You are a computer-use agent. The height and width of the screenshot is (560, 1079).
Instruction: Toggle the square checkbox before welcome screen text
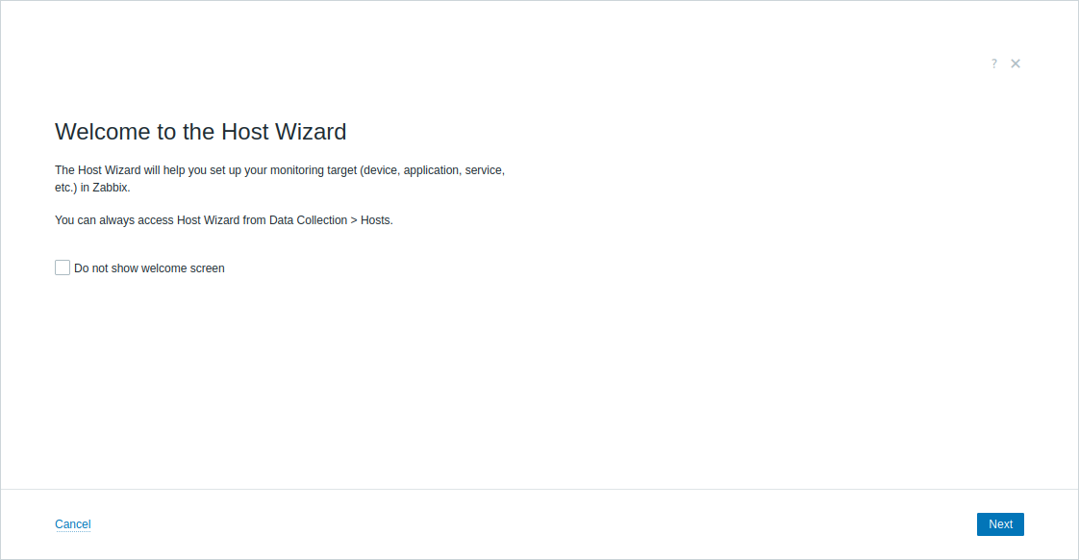63,267
